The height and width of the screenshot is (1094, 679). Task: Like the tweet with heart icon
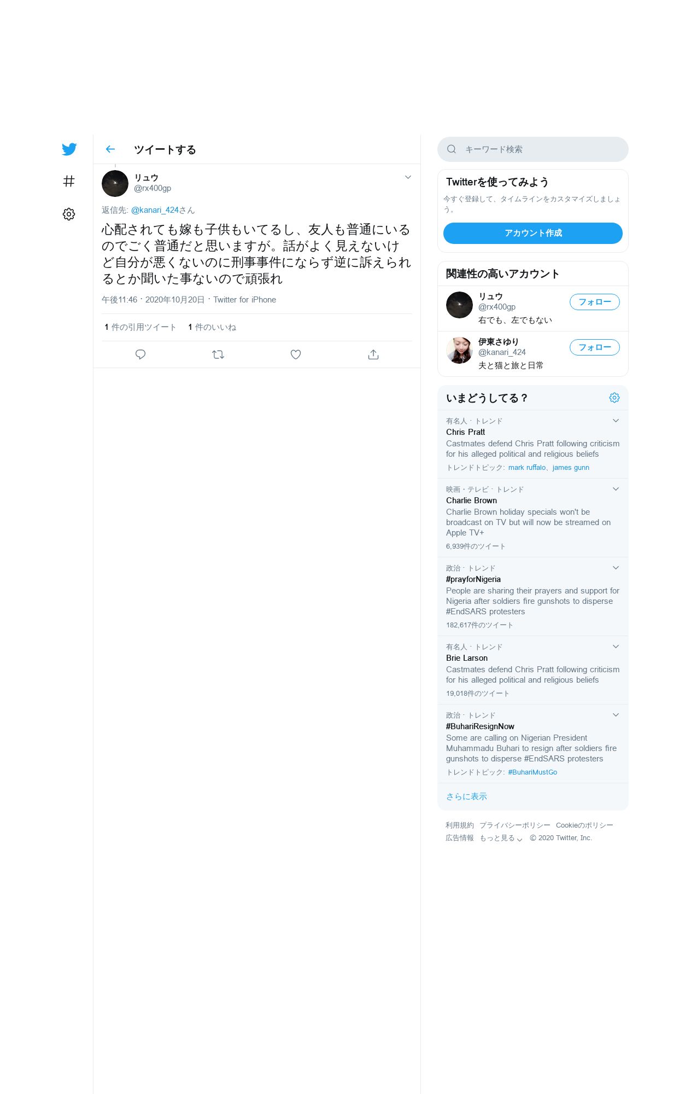tap(296, 354)
